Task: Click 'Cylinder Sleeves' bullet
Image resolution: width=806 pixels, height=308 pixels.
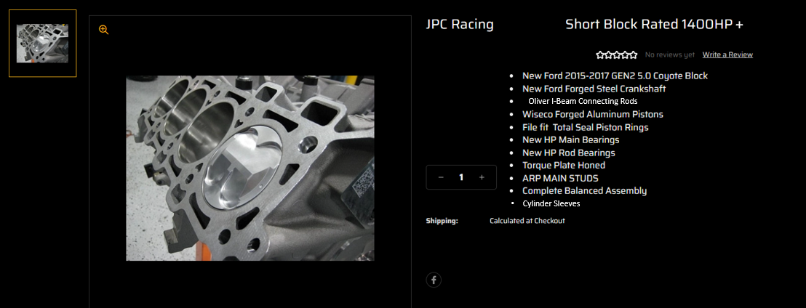Action: [x=551, y=204]
